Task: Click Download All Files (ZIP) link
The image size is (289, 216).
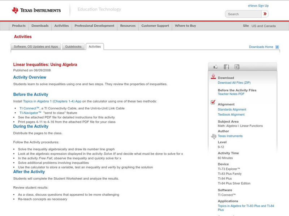Action: (x=234, y=83)
